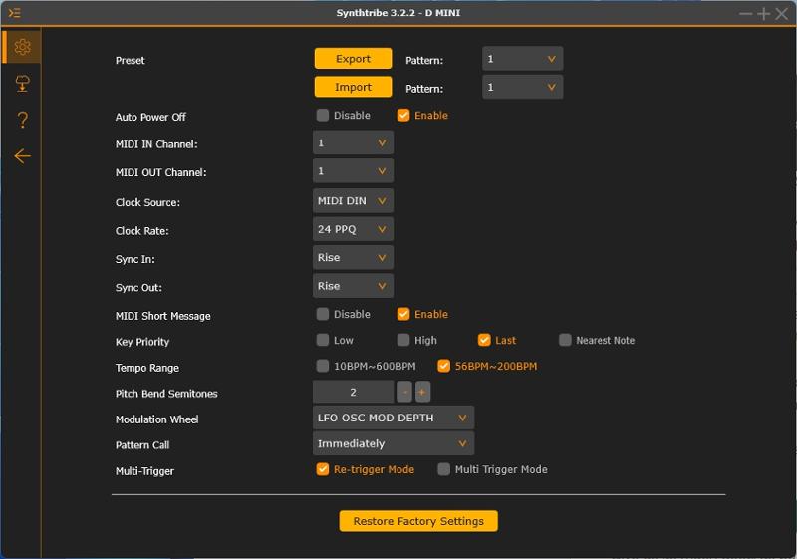Image resolution: width=797 pixels, height=559 pixels.
Task: Toggle the top-left menu collapse icon
Action: tap(15, 13)
